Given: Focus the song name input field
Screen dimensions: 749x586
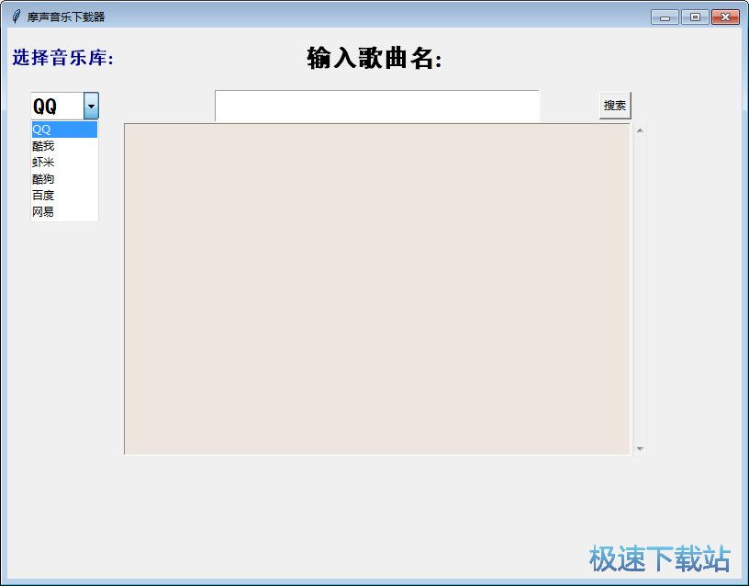Looking at the screenshot, I should [x=376, y=106].
